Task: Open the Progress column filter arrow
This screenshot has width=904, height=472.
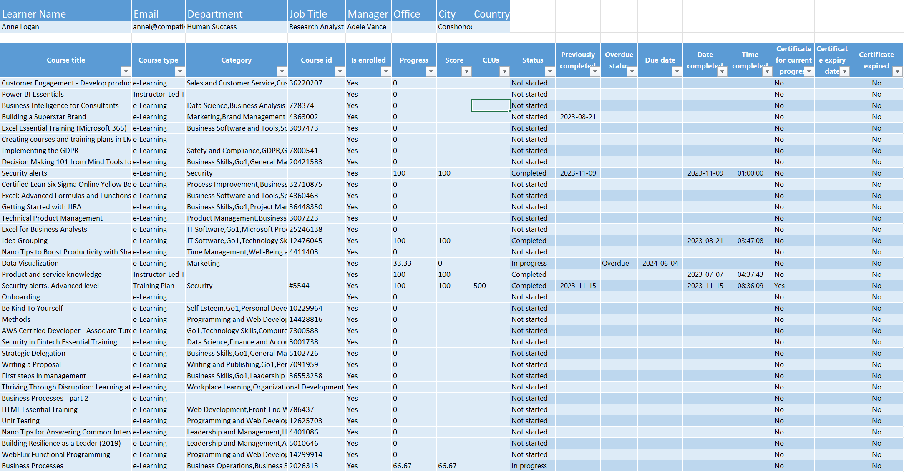Action: click(x=431, y=71)
